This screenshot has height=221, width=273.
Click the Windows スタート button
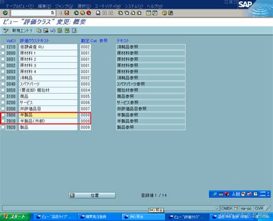click(15, 217)
